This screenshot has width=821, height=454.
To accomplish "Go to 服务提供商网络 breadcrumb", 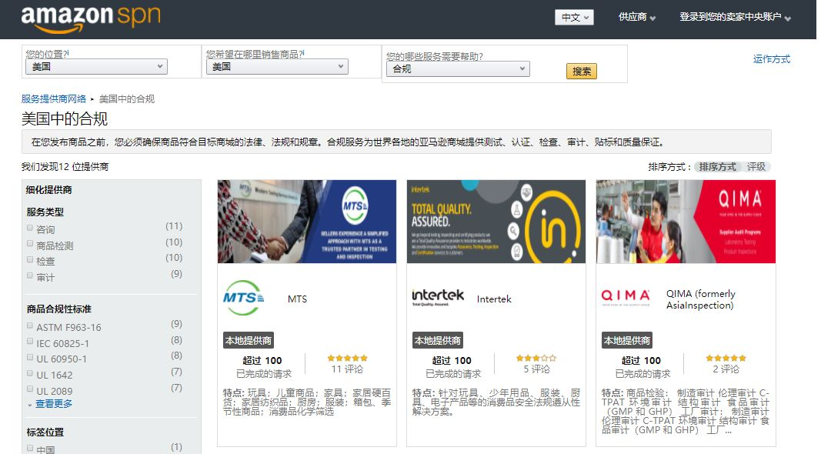I will (53, 99).
